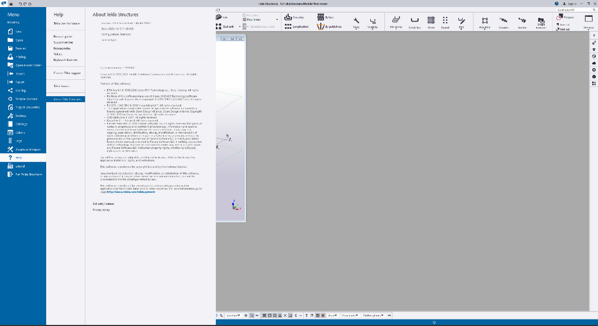Image resolution: width=598 pixels, height=326 pixels.
Task: Open the Extend menu entry
Action: 23,166
